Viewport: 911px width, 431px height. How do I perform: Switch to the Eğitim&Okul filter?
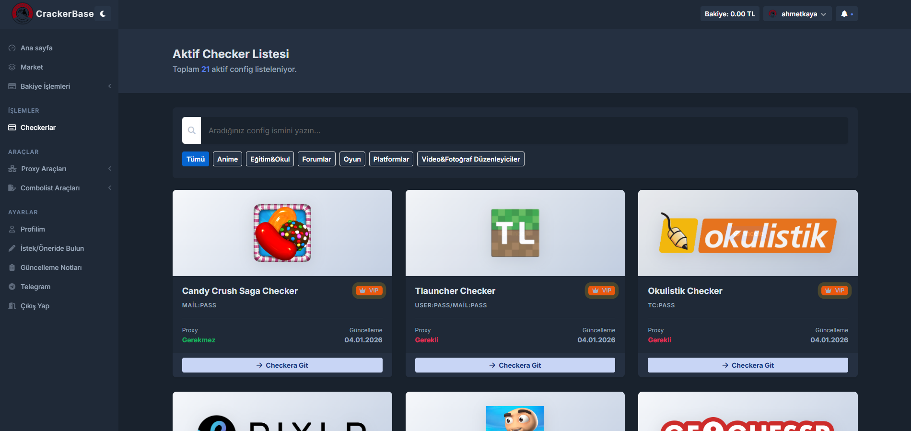[x=270, y=159]
